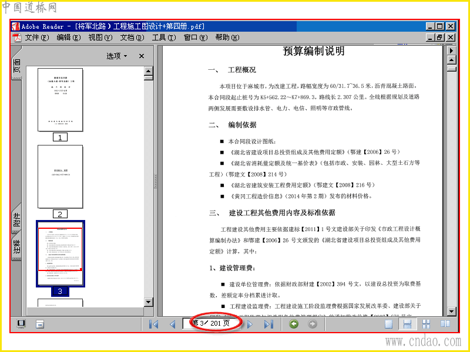470x352 pixels.
Task: Click previous page arrow icon
Action: (x=172, y=324)
